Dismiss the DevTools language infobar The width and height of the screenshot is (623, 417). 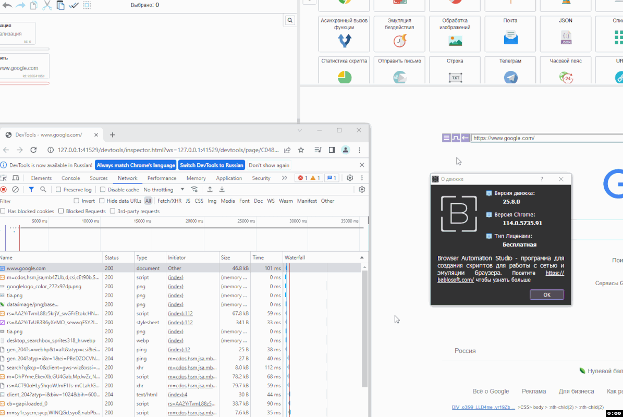(362, 165)
